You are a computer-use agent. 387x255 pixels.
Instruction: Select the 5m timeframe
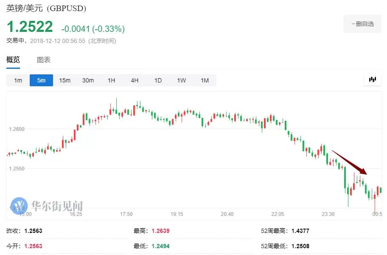click(x=41, y=80)
